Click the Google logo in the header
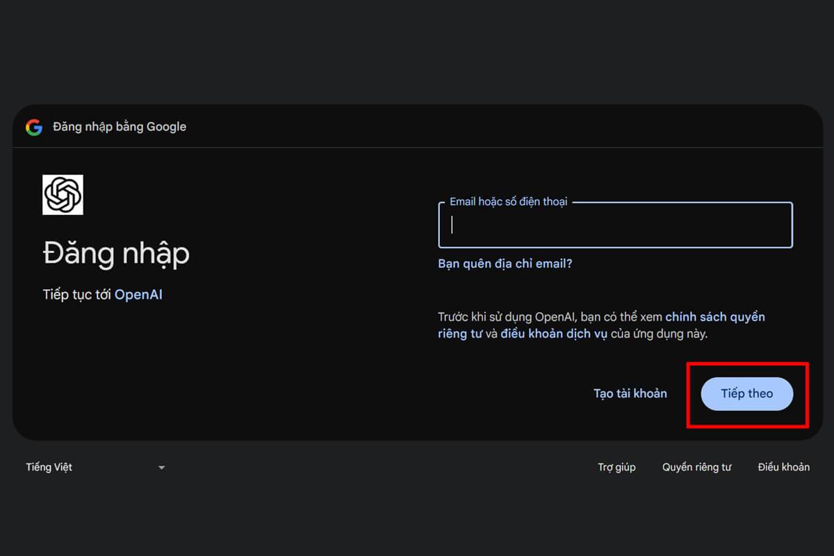The width and height of the screenshot is (834, 556). click(x=34, y=127)
